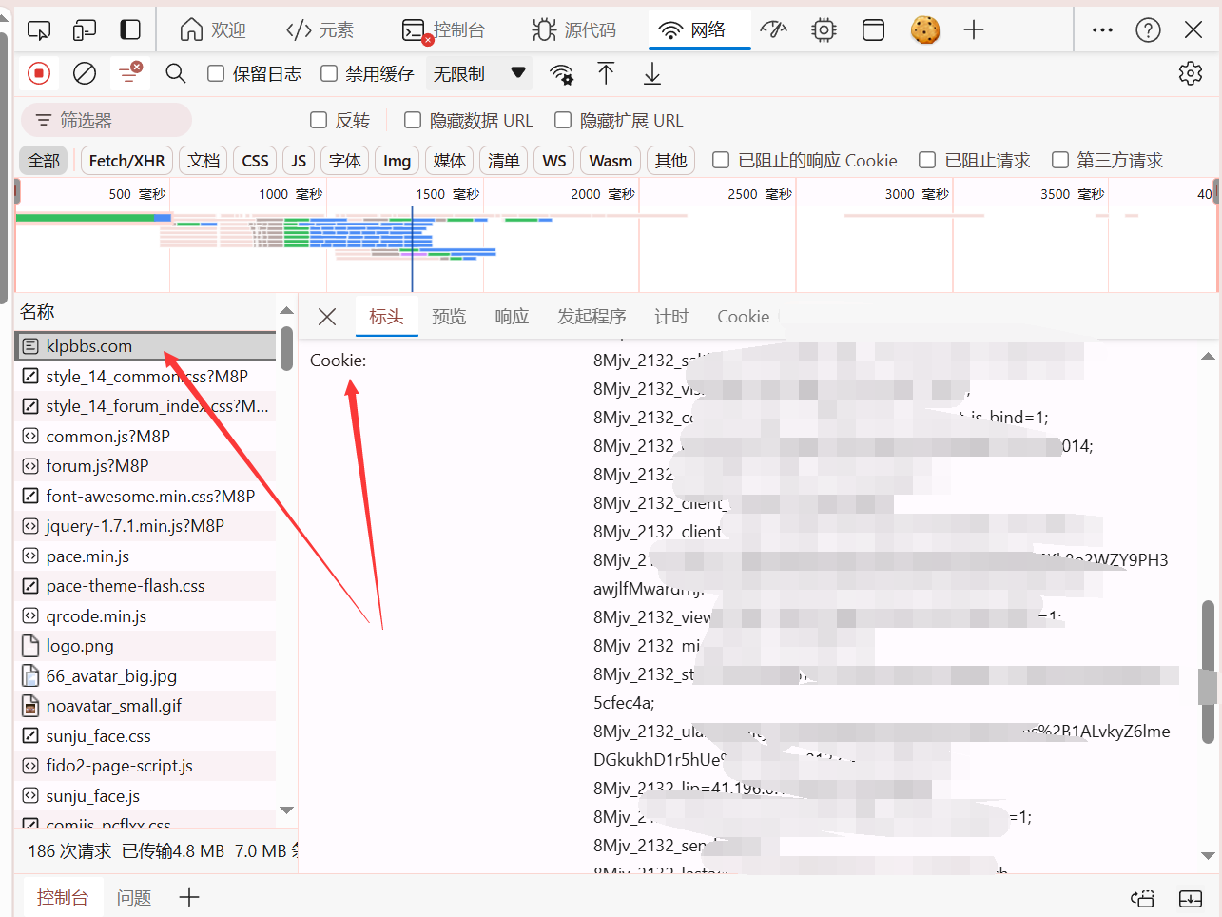Open the 无限制 throttling dropdown
The image size is (1222, 917).
click(x=479, y=73)
